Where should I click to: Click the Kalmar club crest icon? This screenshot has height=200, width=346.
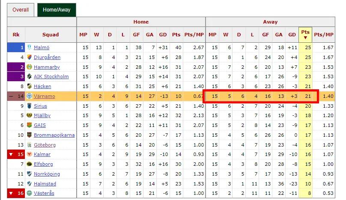tap(29, 154)
